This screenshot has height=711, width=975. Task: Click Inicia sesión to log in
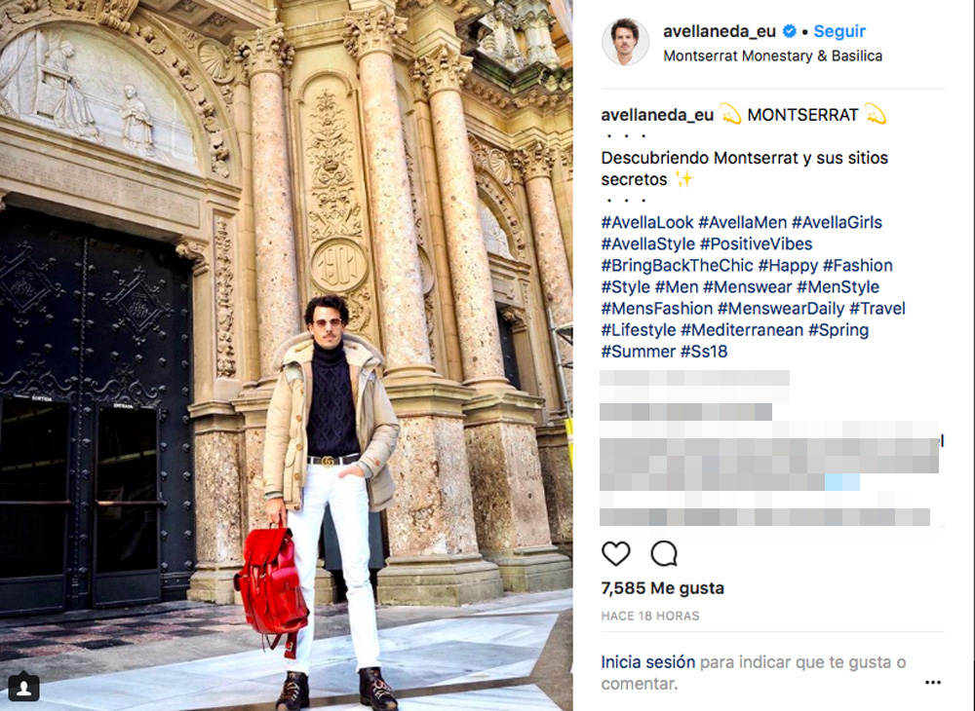(x=648, y=662)
